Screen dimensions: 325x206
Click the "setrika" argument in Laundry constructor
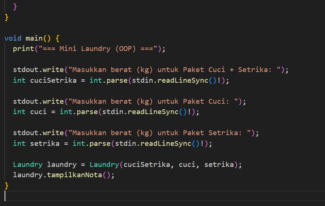coord(219,165)
